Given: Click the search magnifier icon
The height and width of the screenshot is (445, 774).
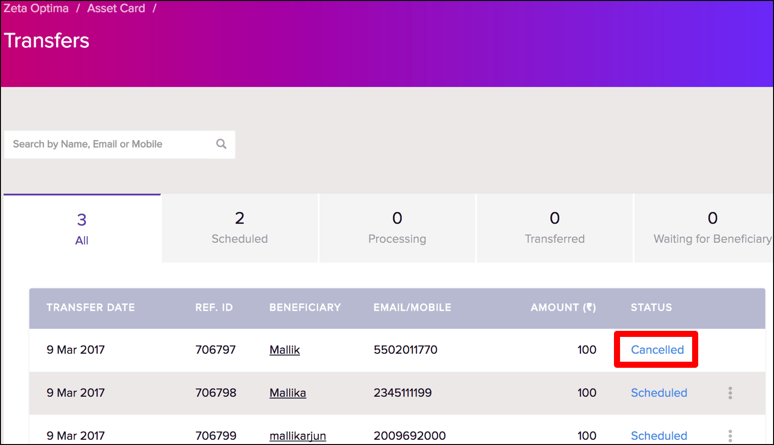Looking at the screenshot, I should [221, 144].
